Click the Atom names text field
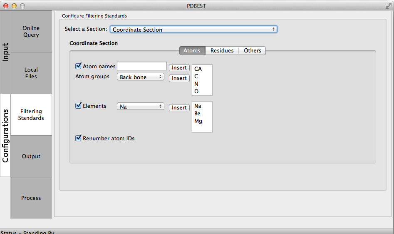The image size is (394, 234). point(142,66)
